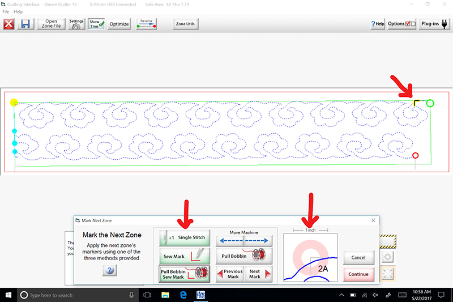Screen dimensions: 453x302
Task: Open the Settings gear tool
Action: tap(76, 24)
